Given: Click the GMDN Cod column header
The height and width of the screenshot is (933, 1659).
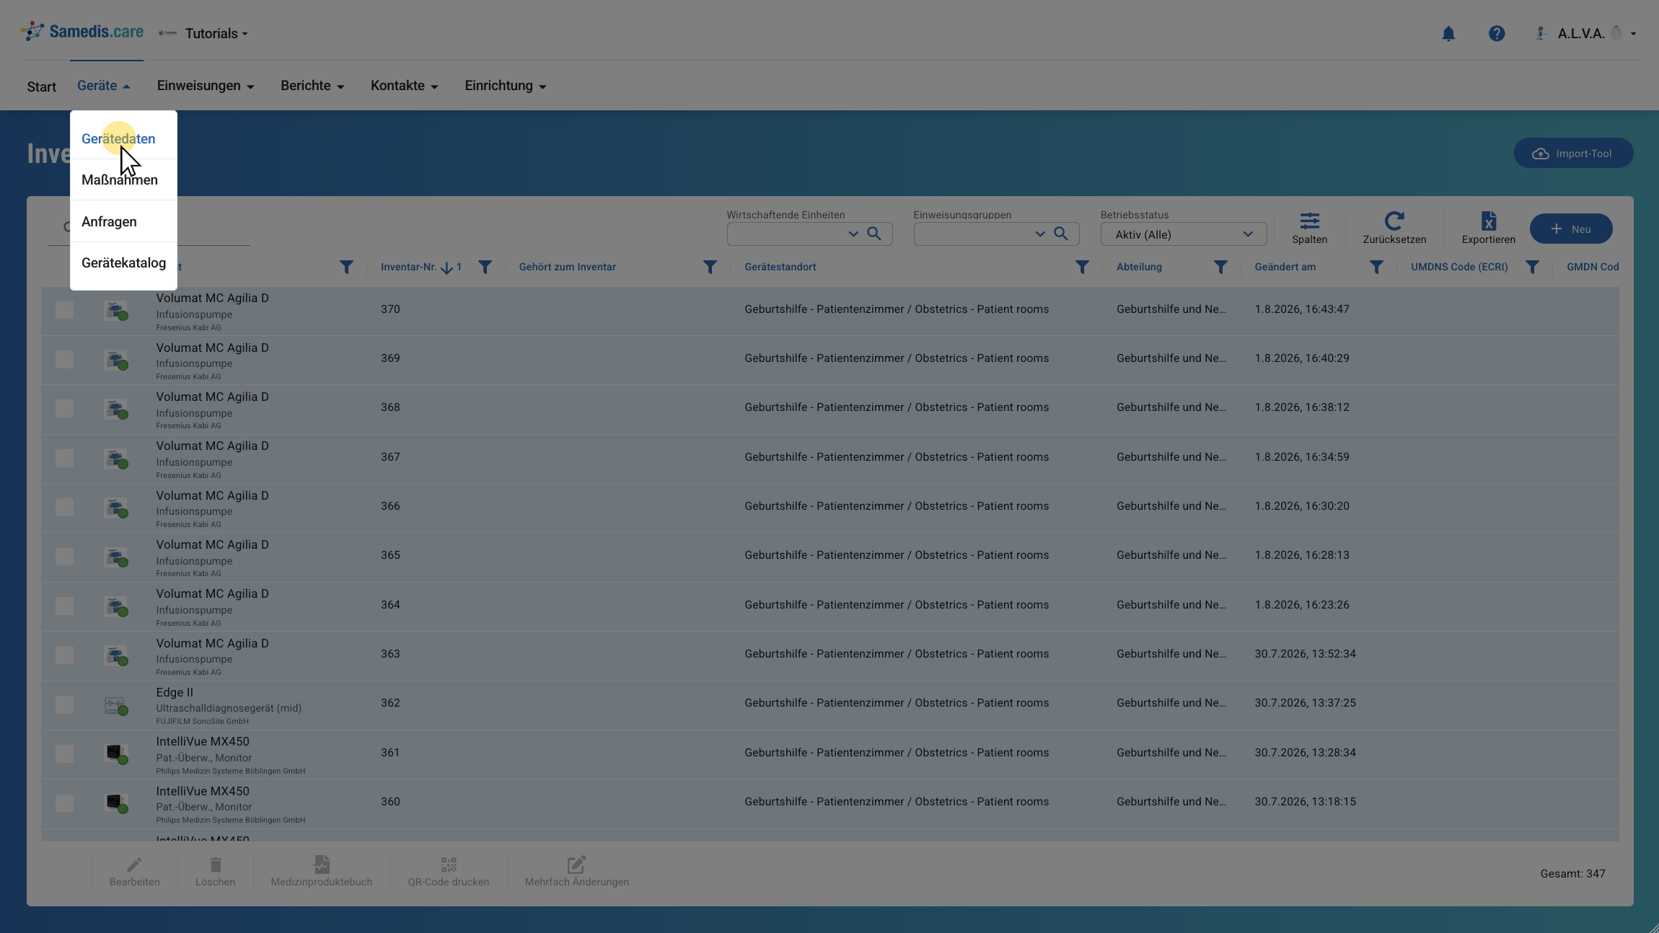Looking at the screenshot, I should 1593,267.
